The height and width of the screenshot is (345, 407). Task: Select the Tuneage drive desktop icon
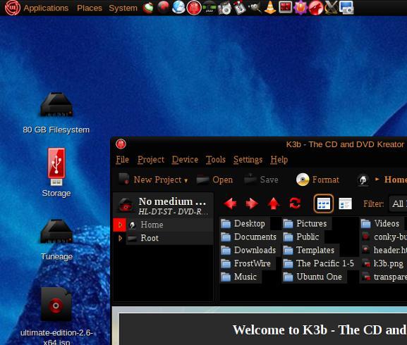[56, 240]
